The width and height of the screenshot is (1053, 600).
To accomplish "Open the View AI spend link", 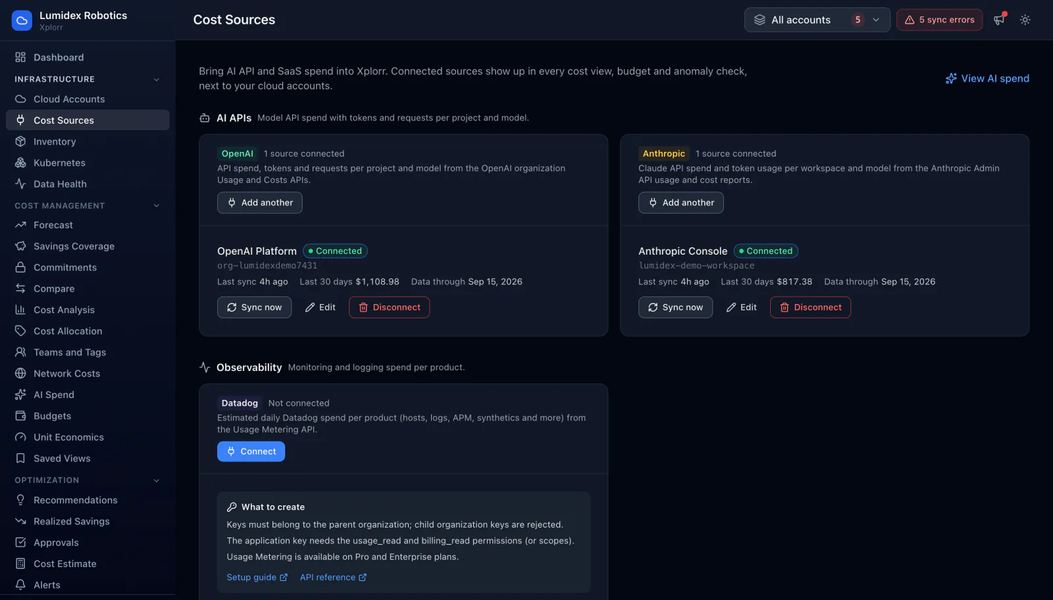I will [x=987, y=78].
